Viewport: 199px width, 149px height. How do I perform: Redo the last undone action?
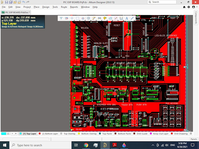pyautogui.click(x=28, y=2)
